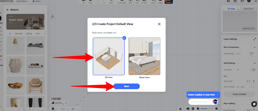The width and height of the screenshot is (258, 111).
Task: Collapse the Basic Parameters section
Action: tap(255, 47)
